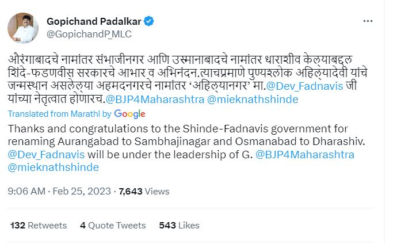Open @mieknathshinde mention in English translation

click(53, 167)
